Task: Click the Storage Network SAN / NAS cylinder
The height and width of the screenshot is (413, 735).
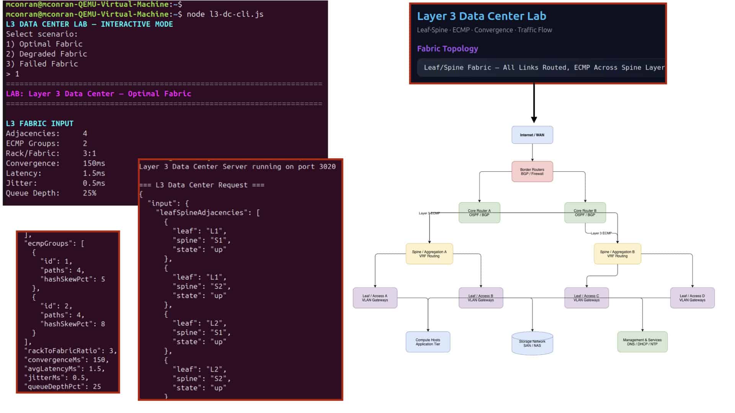Action: pyautogui.click(x=532, y=343)
